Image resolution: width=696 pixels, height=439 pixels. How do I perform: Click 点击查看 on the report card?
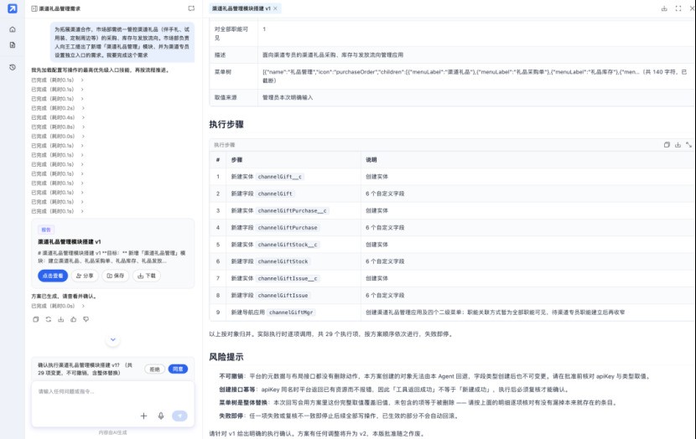pyautogui.click(x=53, y=276)
